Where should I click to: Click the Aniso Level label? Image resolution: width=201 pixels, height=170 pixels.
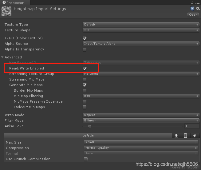point(15,126)
